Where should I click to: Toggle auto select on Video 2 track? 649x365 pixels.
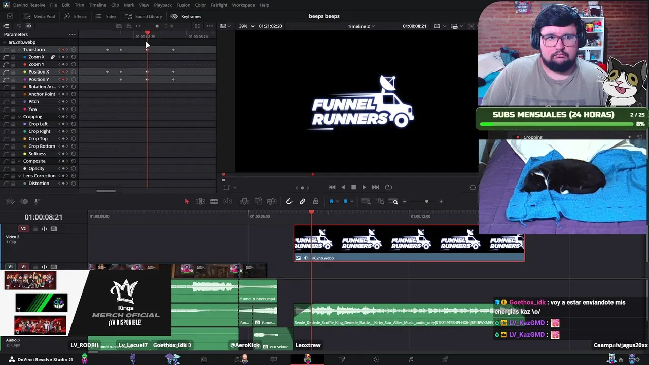(44, 229)
